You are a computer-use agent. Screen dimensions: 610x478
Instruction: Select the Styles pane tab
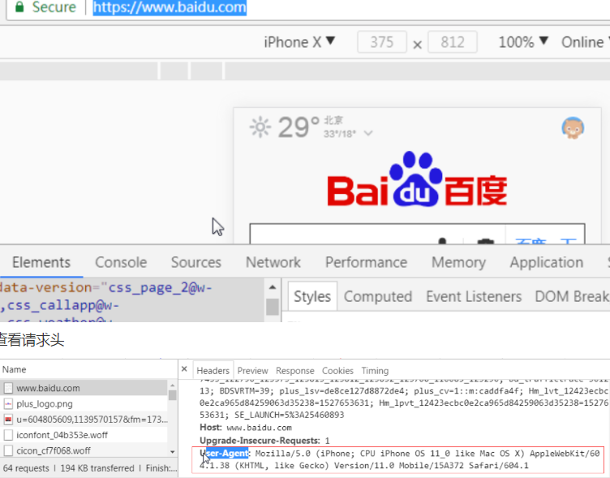point(312,296)
